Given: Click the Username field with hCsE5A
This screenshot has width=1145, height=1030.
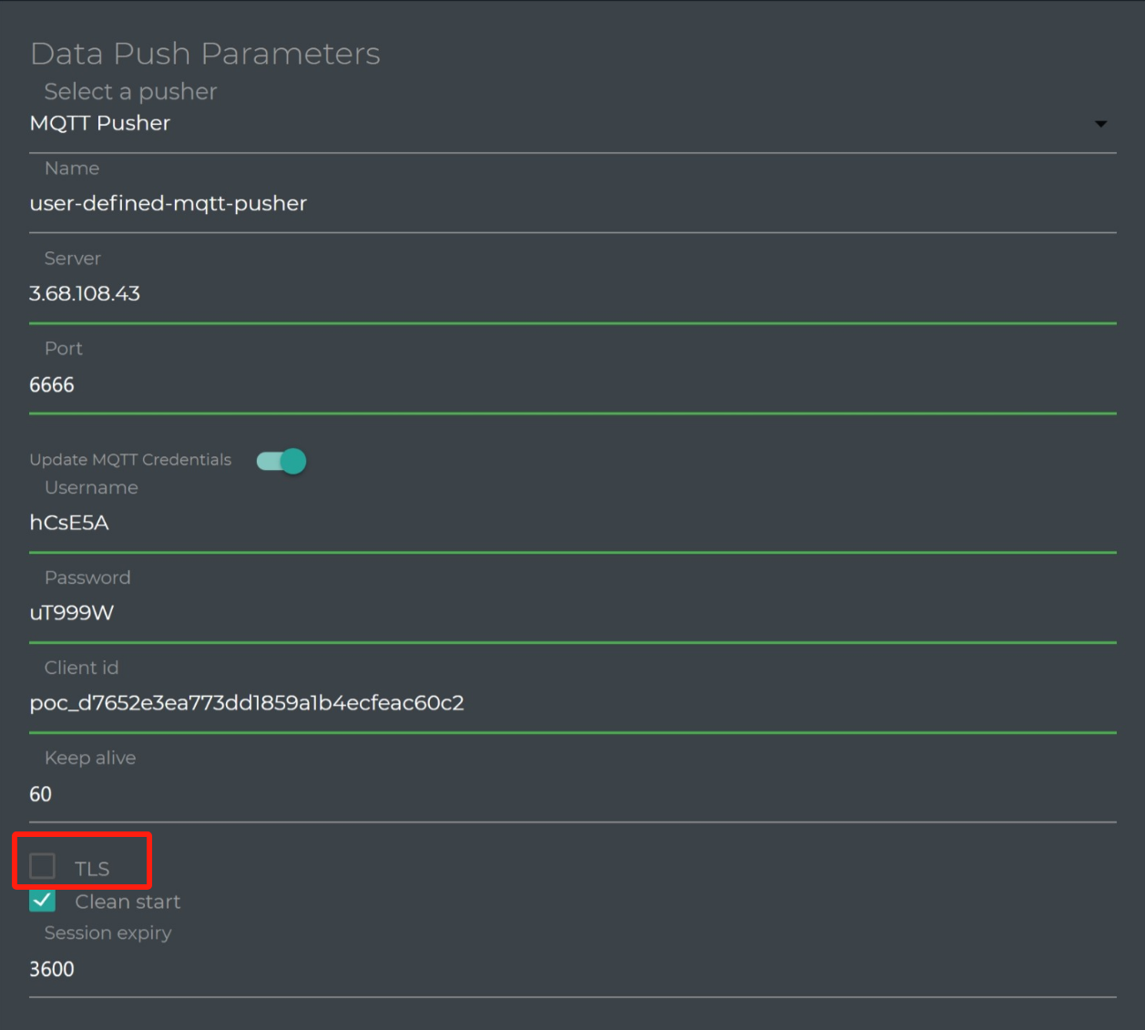Looking at the screenshot, I should pyautogui.click(x=364, y=523).
